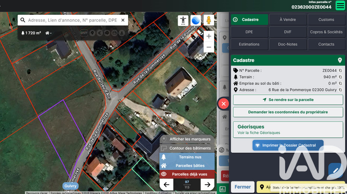Go to next parcel with right arrow
This screenshot has height=194, width=347.
pyautogui.click(x=208, y=185)
